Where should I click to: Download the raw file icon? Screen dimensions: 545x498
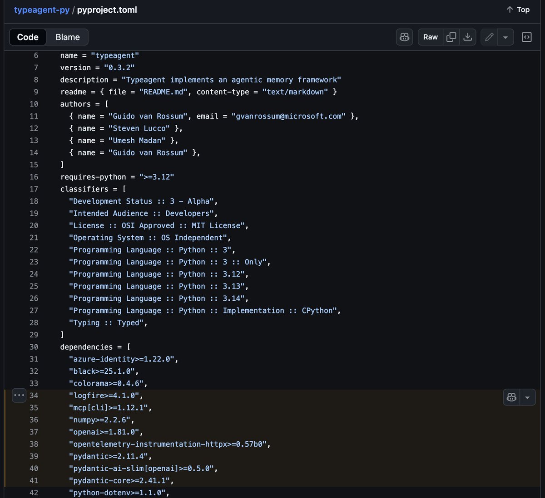(x=468, y=37)
